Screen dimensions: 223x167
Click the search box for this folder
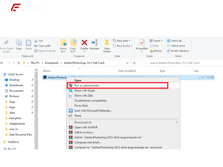[x=181, y=63]
